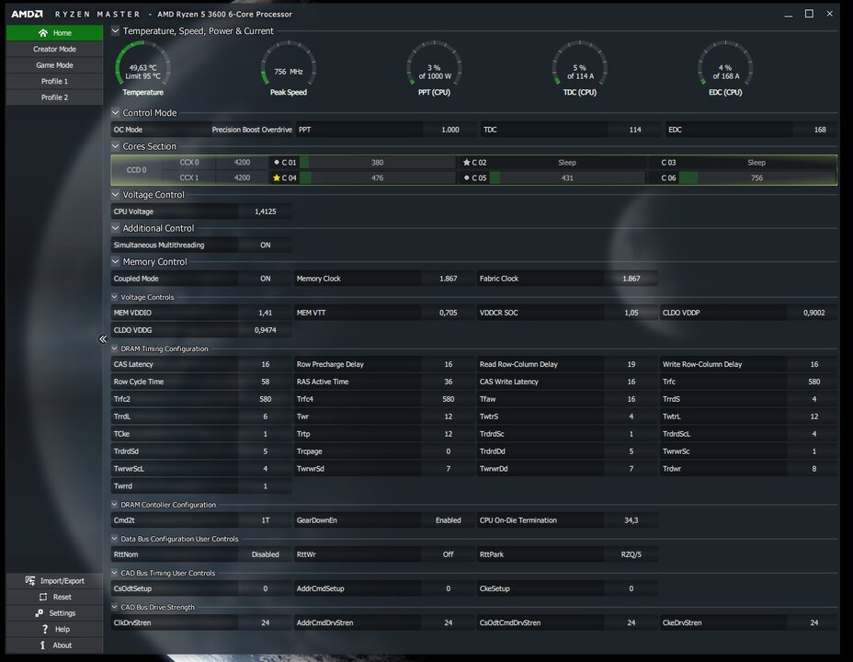Image resolution: width=853 pixels, height=662 pixels.
Task: Click the dot marker on core C 01
Action: pos(277,162)
